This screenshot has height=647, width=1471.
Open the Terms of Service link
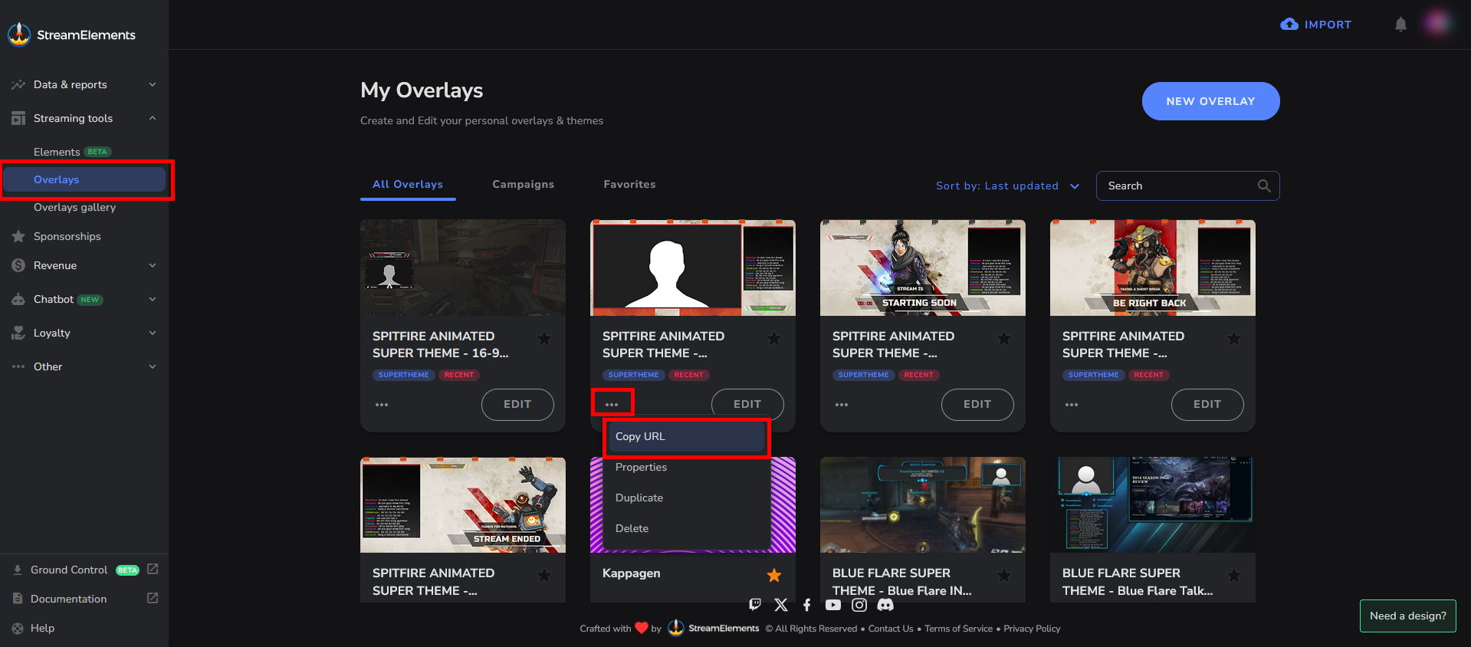point(958,629)
